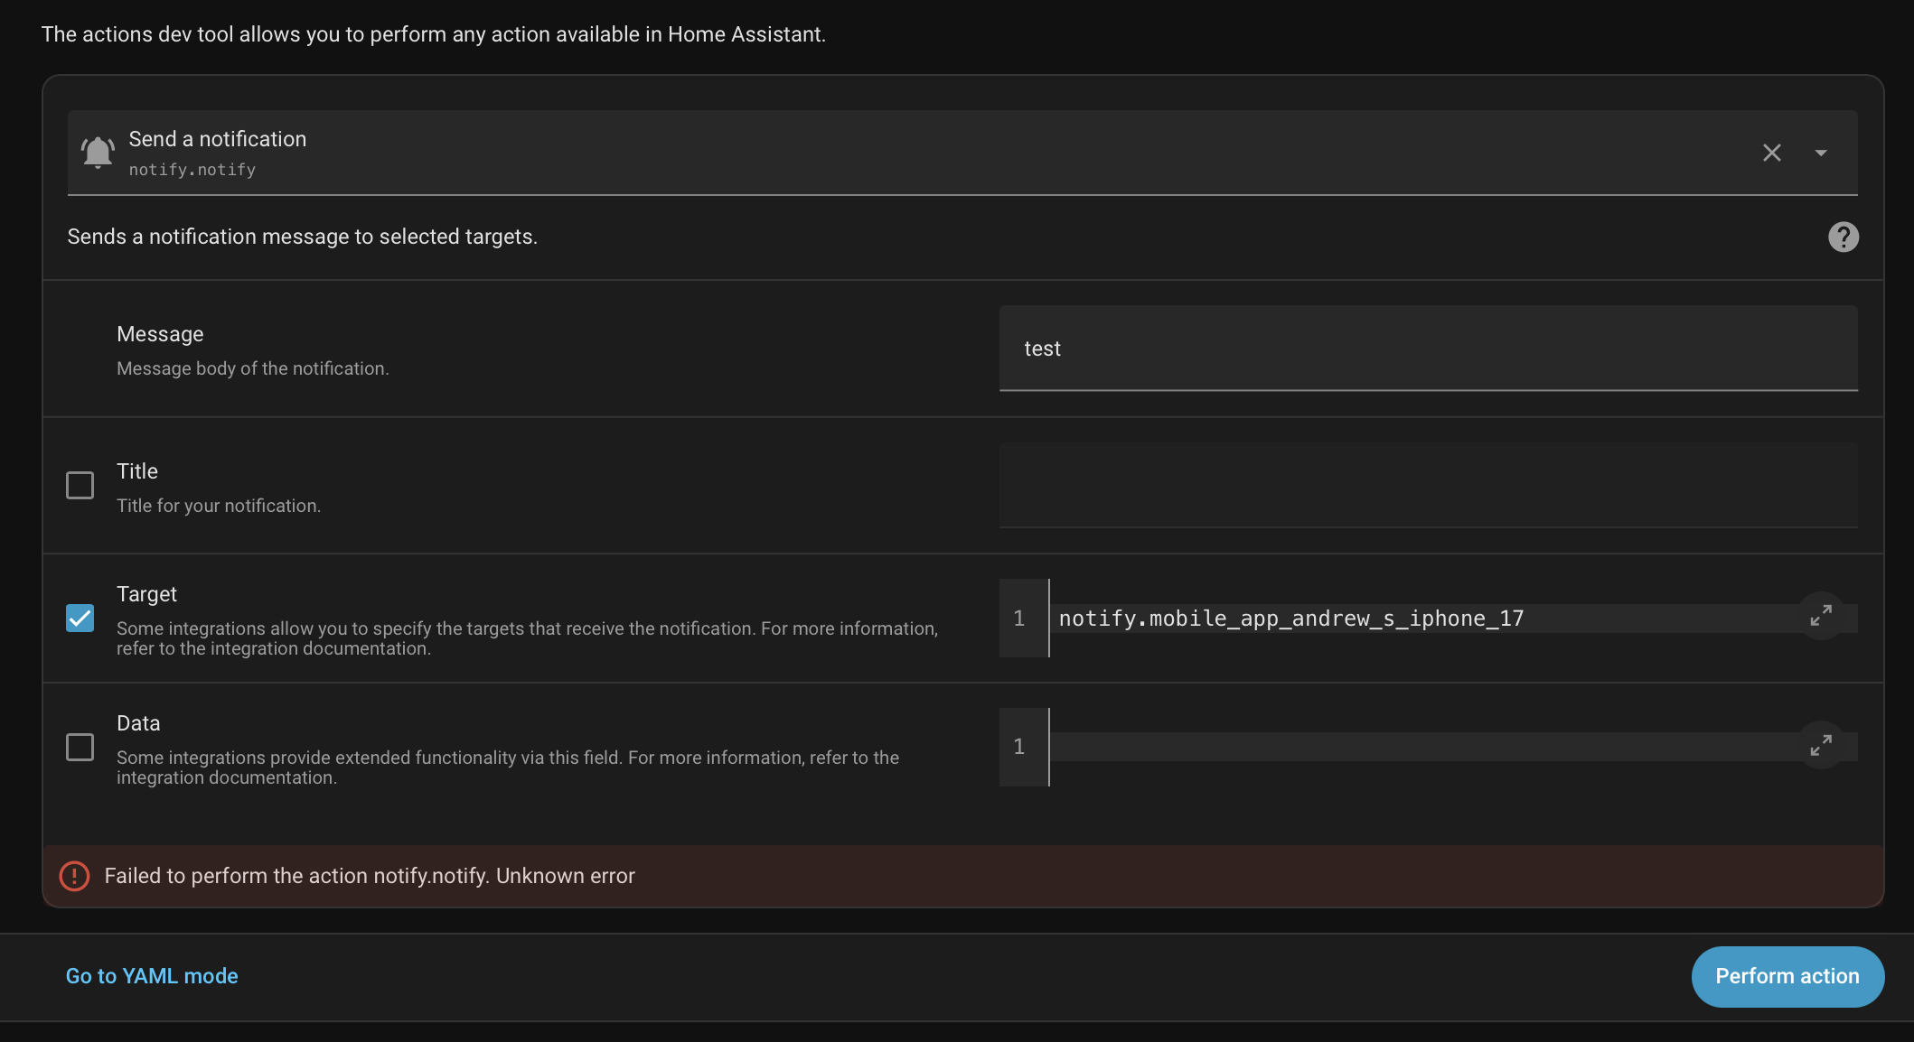The image size is (1914, 1042).
Task: Enable the Data checkbox
Action: pyautogui.click(x=80, y=747)
